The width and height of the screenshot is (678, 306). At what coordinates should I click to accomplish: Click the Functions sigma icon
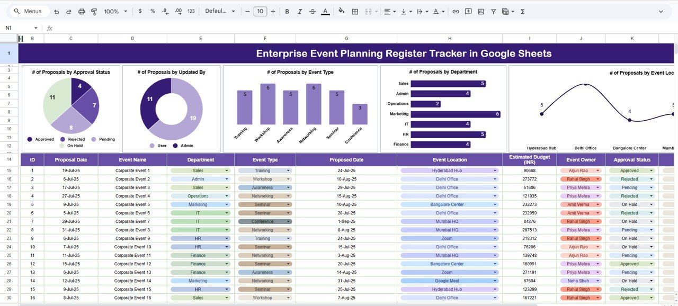(523, 11)
